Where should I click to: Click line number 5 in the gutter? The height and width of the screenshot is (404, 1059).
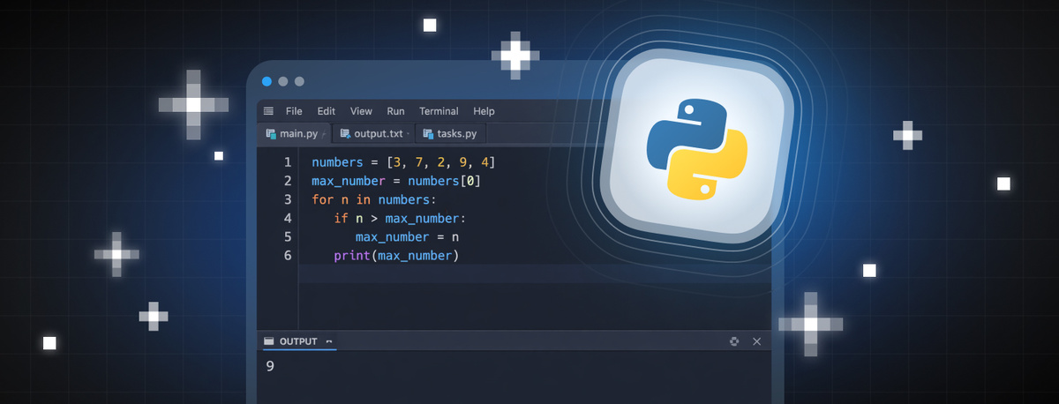[288, 236]
